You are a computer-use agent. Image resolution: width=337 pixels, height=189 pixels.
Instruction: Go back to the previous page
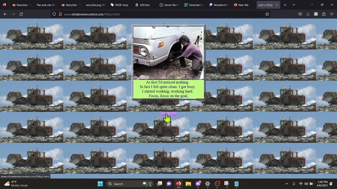point(5,14)
